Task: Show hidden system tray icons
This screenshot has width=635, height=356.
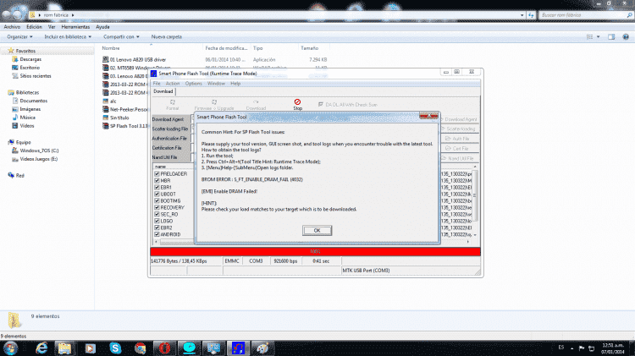Action: click(571, 348)
